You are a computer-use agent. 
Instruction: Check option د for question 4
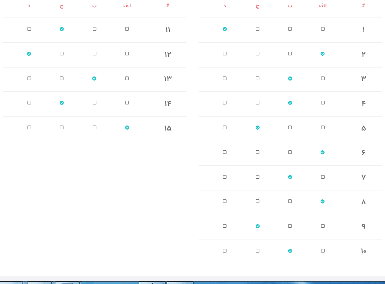click(x=225, y=103)
